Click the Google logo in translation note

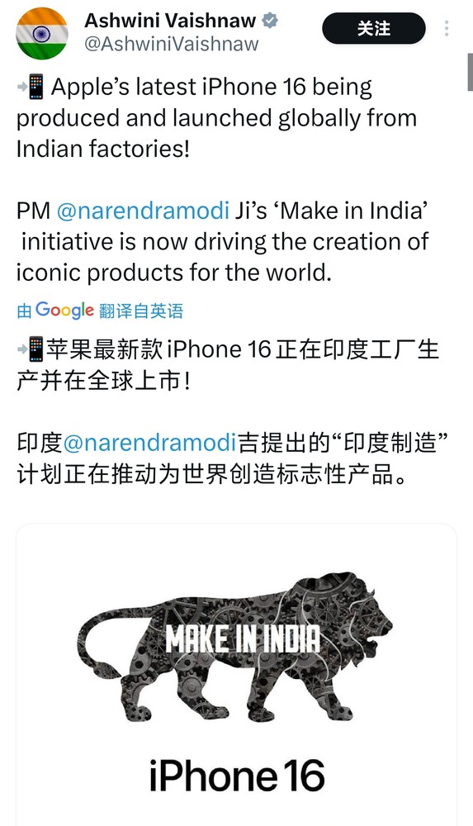coord(64,311)
